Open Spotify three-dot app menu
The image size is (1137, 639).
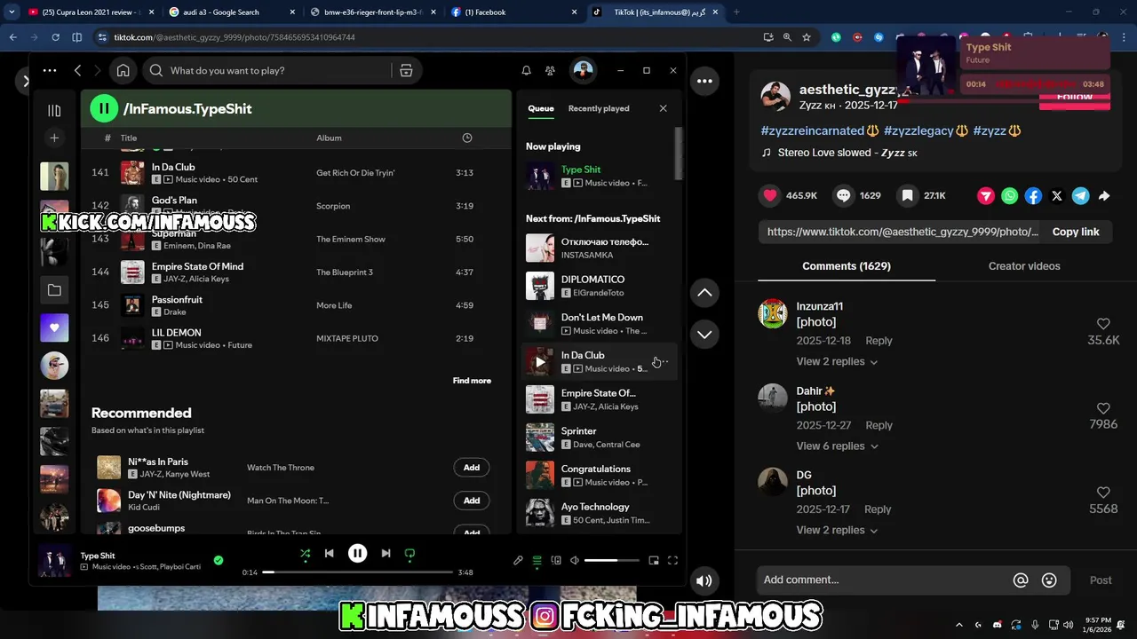pos(50,70)
